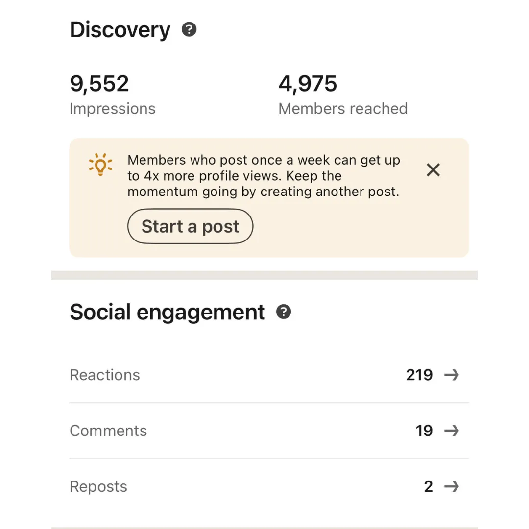Open the Comments row

(x=269, y=431)
